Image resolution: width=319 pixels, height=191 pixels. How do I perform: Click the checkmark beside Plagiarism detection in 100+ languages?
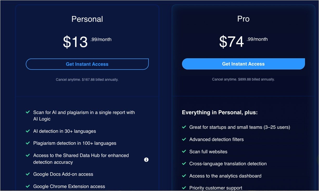pyautogui.click(x=28, y=143)
